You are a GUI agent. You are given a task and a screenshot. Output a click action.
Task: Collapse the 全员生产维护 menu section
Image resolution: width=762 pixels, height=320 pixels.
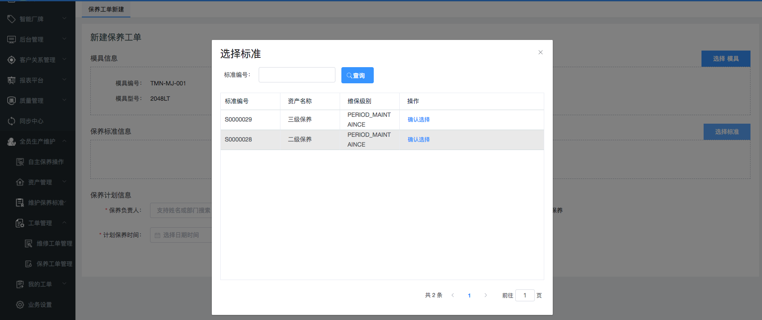(x=64, y=141)
